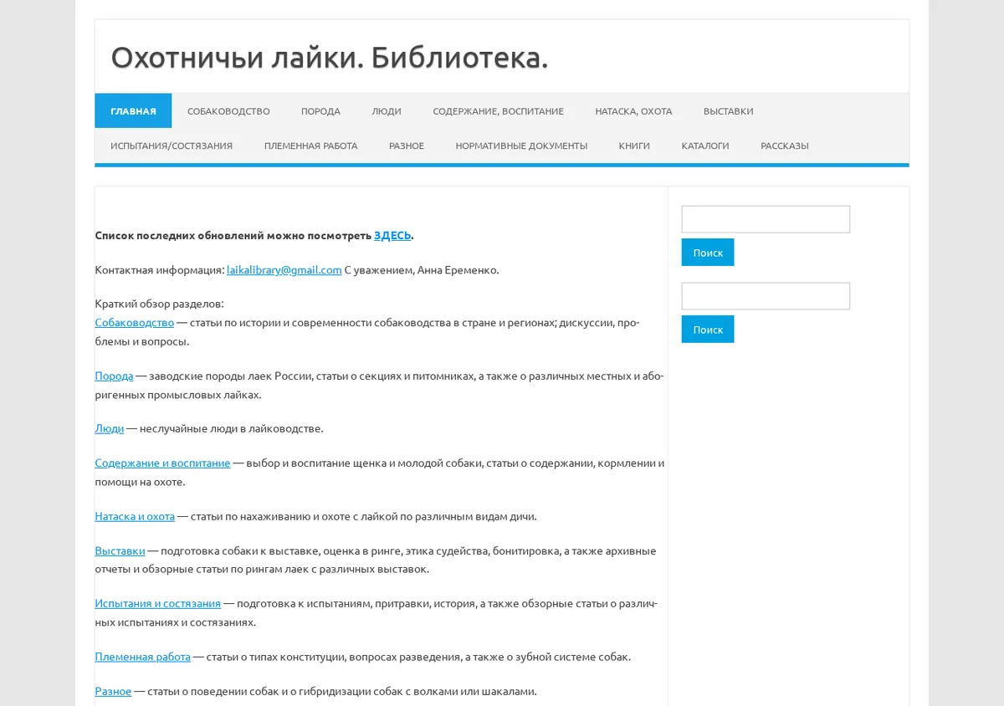Viewport: 1004px width, 706px height.
Task: Open the Каталоги menu item
Action: point(705,145)
